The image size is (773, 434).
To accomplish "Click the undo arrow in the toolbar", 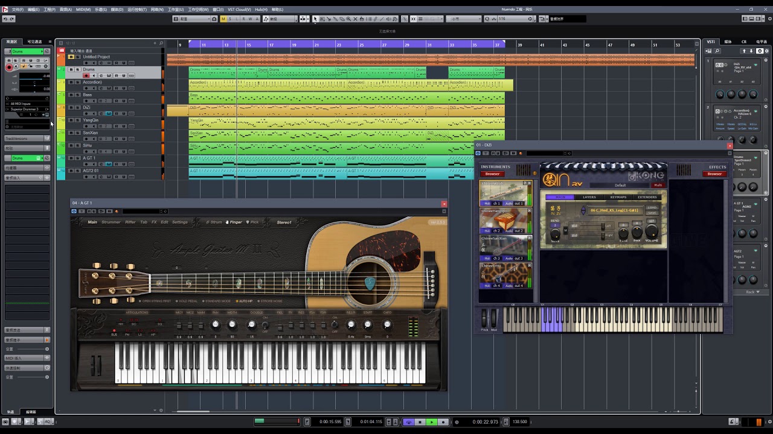I will [x=5, y=19].
